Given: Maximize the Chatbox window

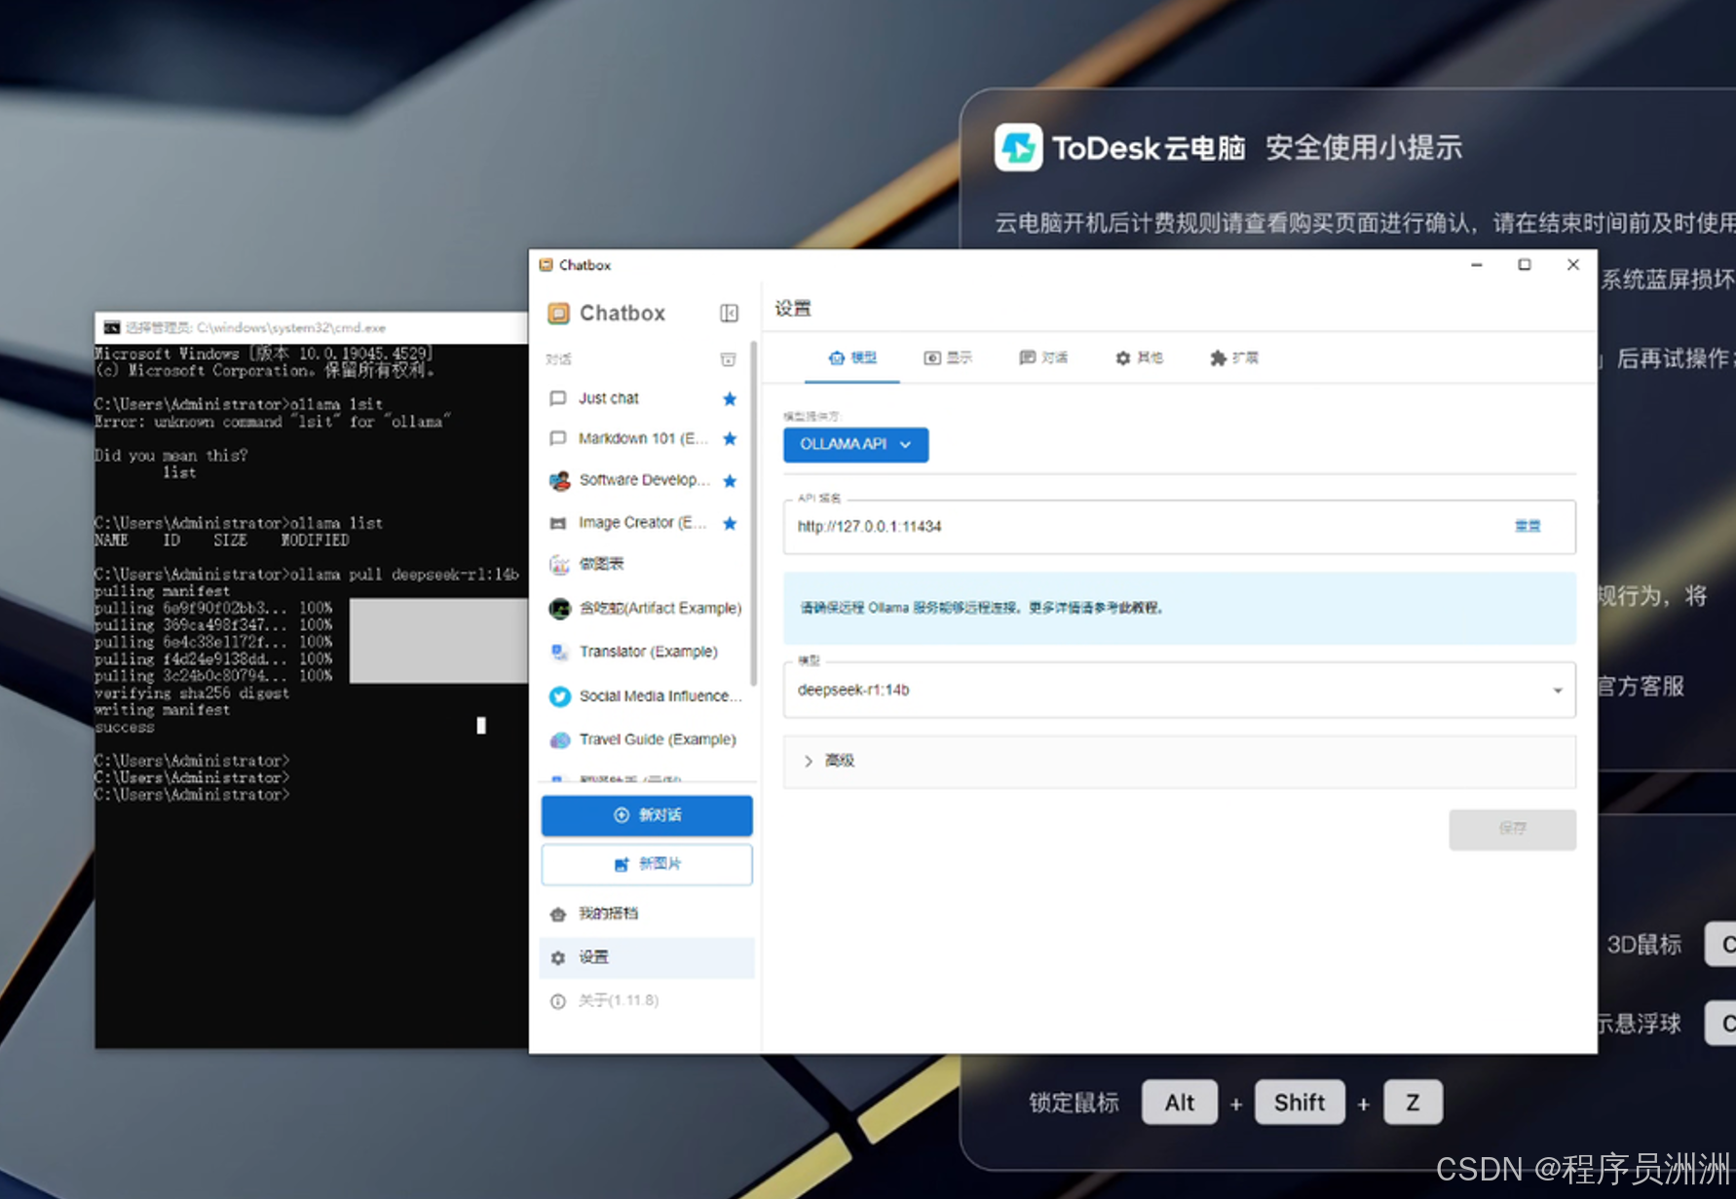Looking at the screenshot, I should click(1525, 265).
